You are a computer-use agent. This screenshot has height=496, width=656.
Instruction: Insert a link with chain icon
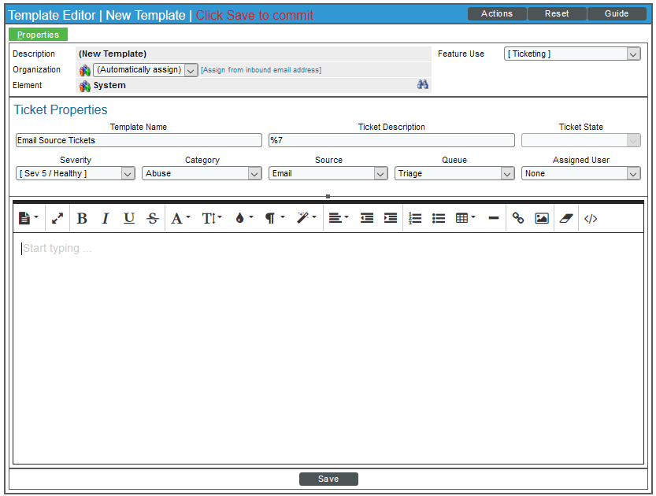click(518, 219)
